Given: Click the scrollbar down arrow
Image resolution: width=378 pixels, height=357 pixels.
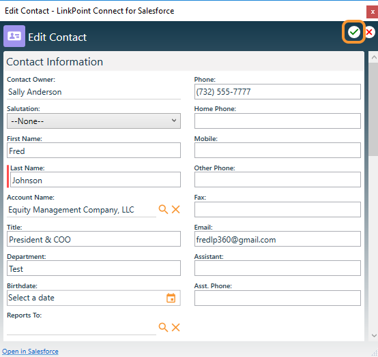Looking at the screenshot, I should [374, 335].
